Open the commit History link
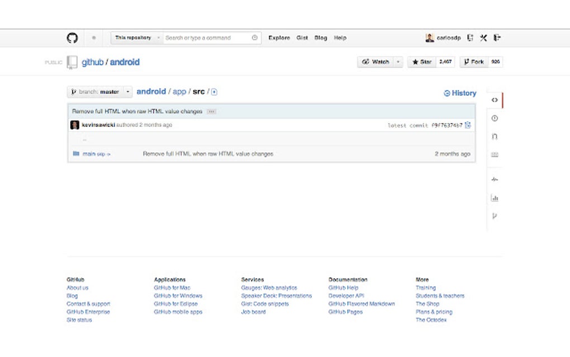The width and height of the screenshot is (570, 357). click(x=460, y=93)
